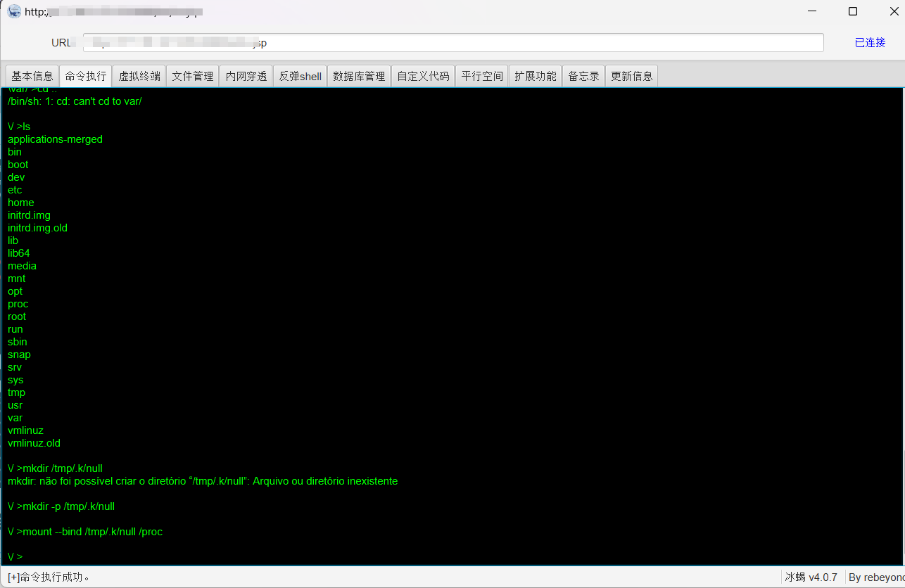
Task: Click the 'sbin' directory line
Action: tap(18, 342)
